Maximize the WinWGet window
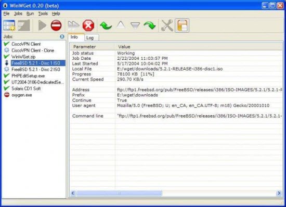This screenshot has width=286, height=207. coord(273,6)
